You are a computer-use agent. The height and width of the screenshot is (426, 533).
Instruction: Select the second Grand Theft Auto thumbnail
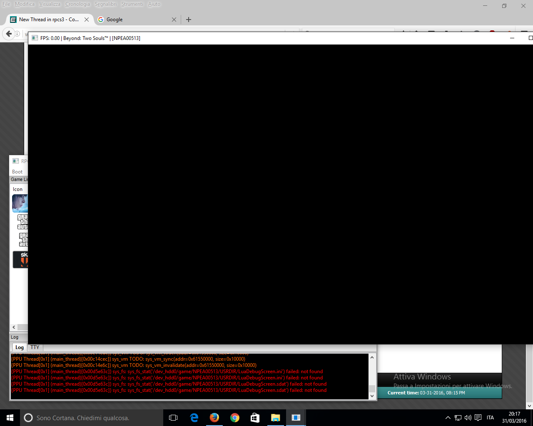coord(23,240)
